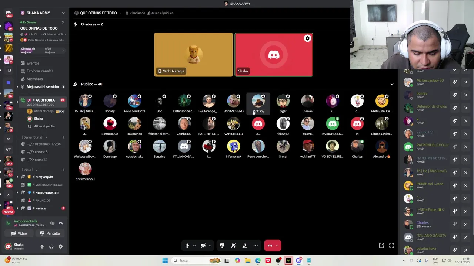Open Mejoras del servidor

[43, 87]
